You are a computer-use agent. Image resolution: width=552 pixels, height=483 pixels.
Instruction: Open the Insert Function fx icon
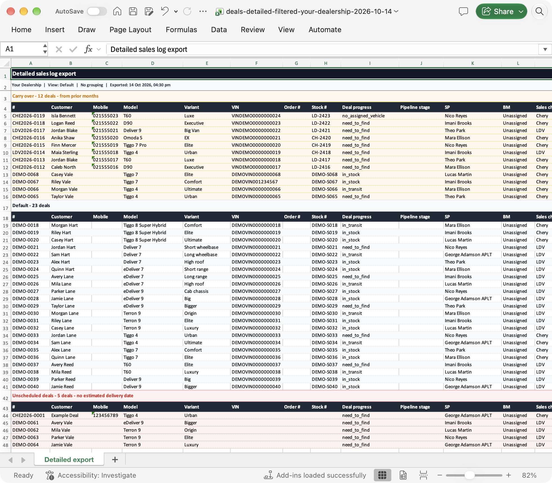(x=88, y=49)
